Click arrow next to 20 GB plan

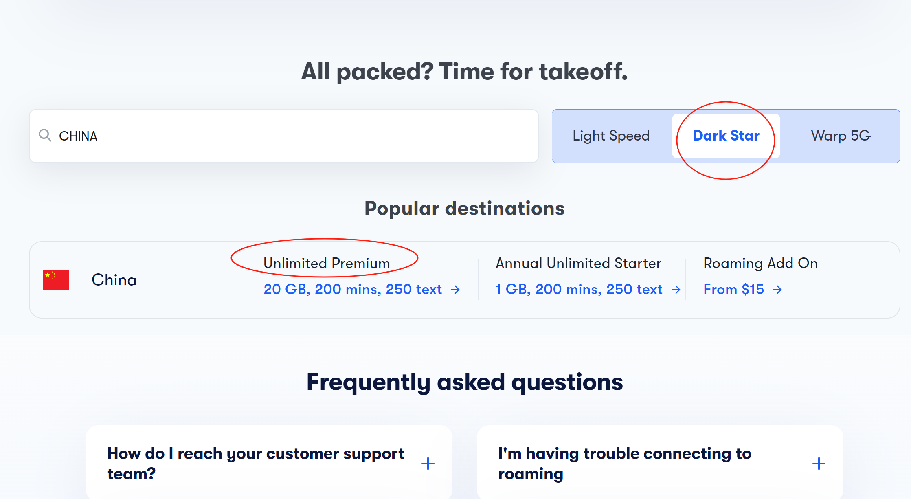[x=455, y=290]
